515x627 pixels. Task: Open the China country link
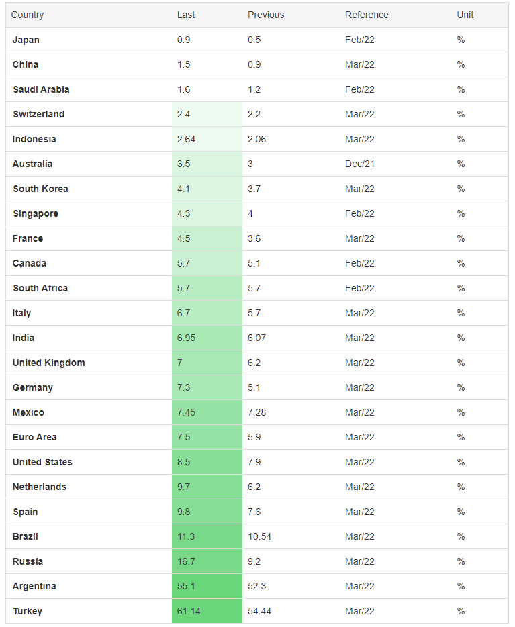pyautogui.click(x=26, y=64)
